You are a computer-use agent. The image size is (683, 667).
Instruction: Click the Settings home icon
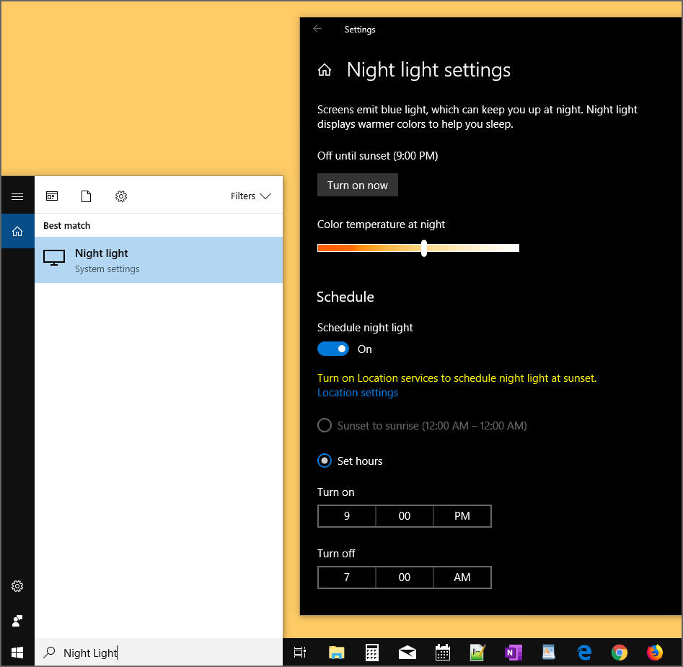(325, 70)
